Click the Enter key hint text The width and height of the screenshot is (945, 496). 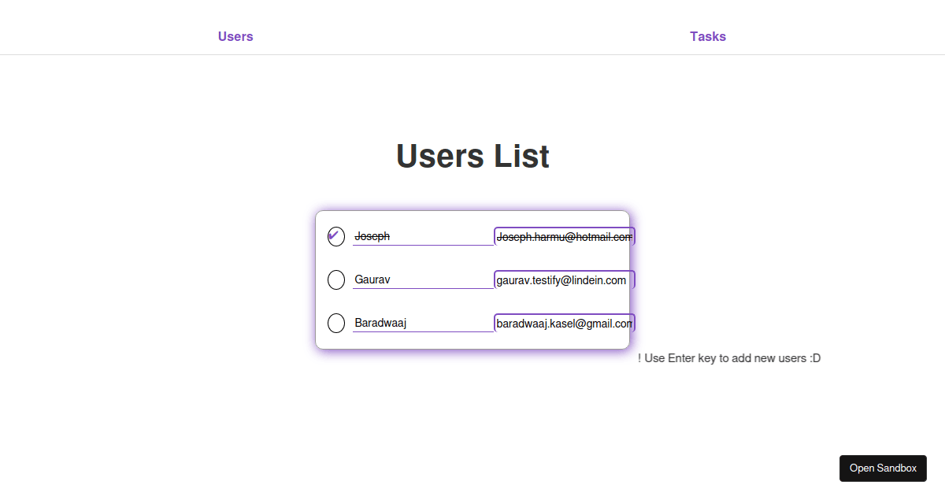tap(729, 358)
